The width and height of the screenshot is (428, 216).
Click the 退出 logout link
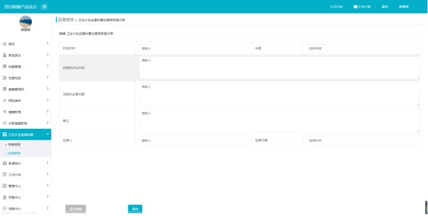coord(385,7)
